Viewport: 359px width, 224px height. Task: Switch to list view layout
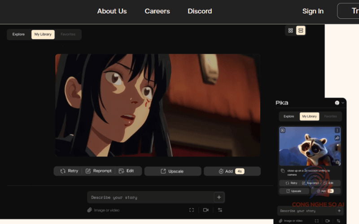point(301,30)
